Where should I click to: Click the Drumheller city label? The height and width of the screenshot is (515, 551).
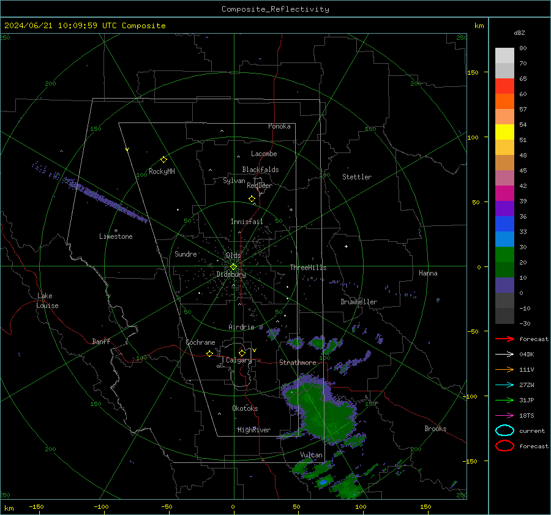[x=359, y=302]
